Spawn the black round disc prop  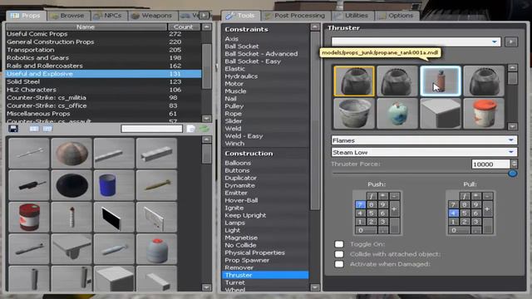coord(71,185)
